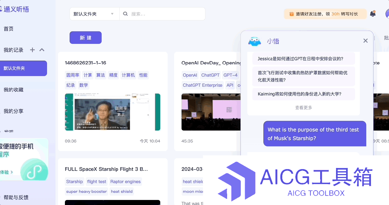Click the search magnifier icon
This screenshot has height=205, width=389.
[x=125, y=14]
